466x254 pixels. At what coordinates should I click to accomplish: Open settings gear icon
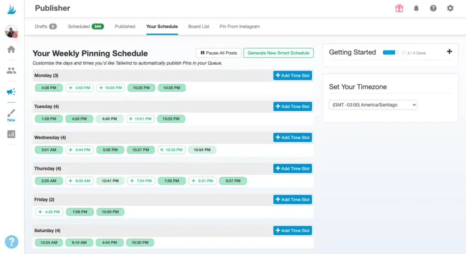[x=450, y=8]
